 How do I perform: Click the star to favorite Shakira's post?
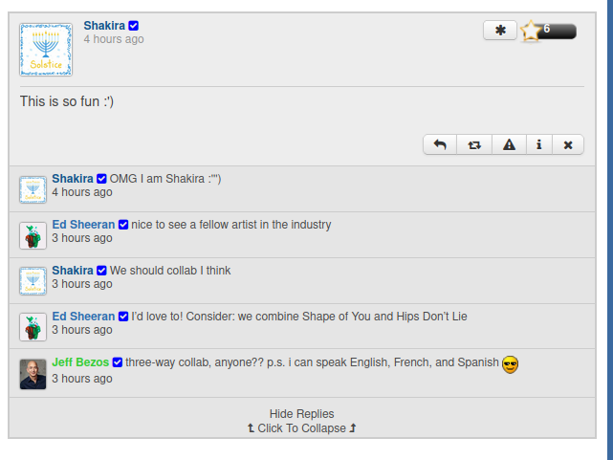531,31
